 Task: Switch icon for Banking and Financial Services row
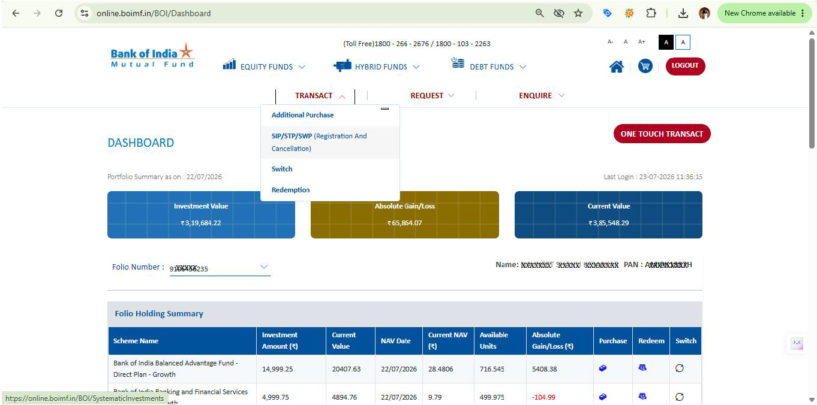click(679, 397)
